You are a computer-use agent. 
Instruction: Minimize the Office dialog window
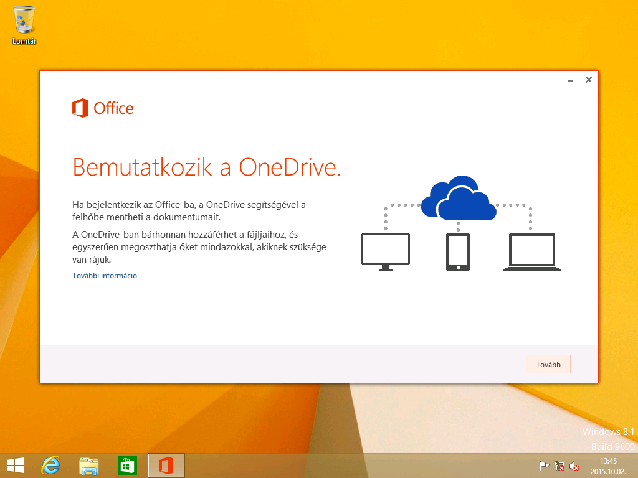(x=570, y=80)
